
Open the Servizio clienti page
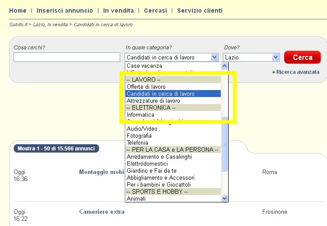click(200, 10)
